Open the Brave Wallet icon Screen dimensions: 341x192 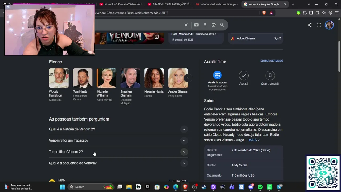coord(318,13)
